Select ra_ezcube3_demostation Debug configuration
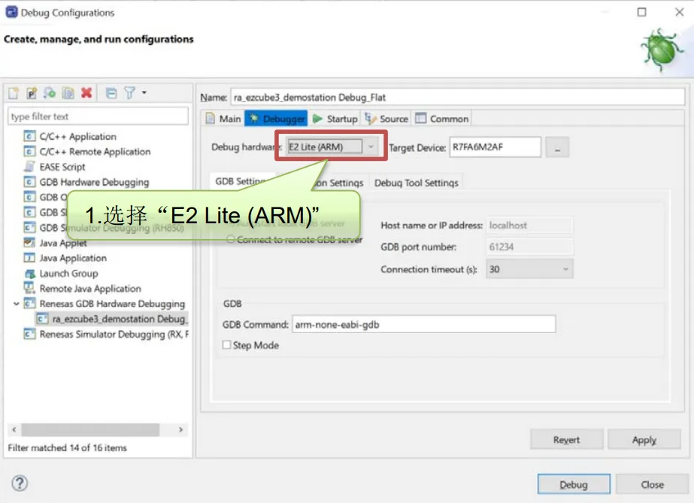This screenshot has width=694, height=503. [120, 319]
